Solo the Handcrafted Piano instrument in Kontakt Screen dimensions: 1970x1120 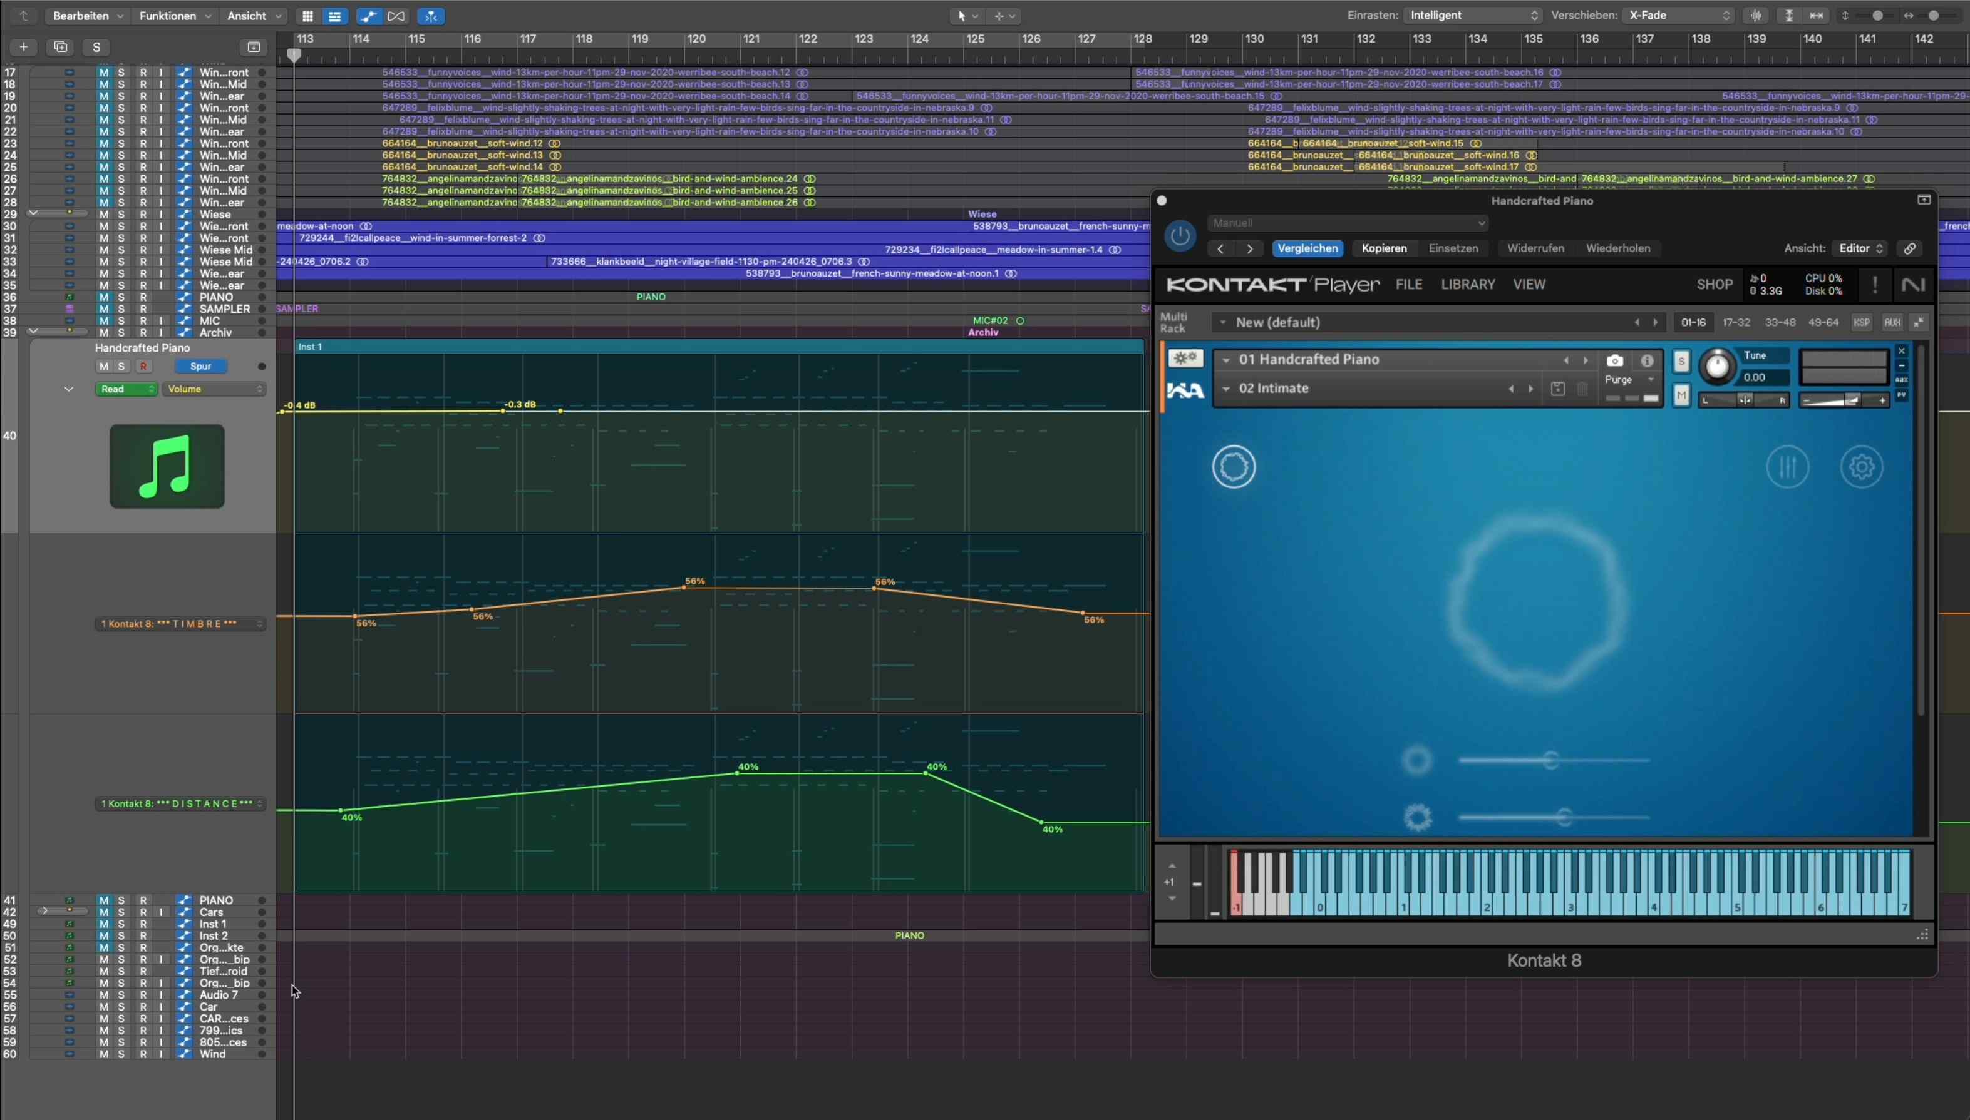point(1681,362)
